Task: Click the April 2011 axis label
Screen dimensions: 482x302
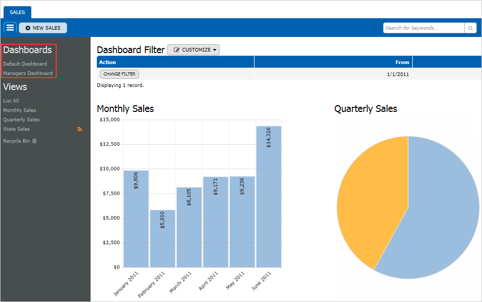Action: click(208, 281)
